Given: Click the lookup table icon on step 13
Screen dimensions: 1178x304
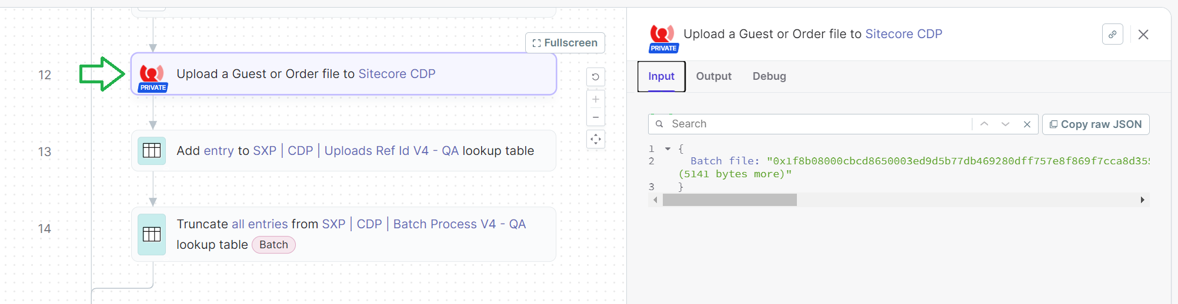Looking at the screenshot, I should pos(152,151).
